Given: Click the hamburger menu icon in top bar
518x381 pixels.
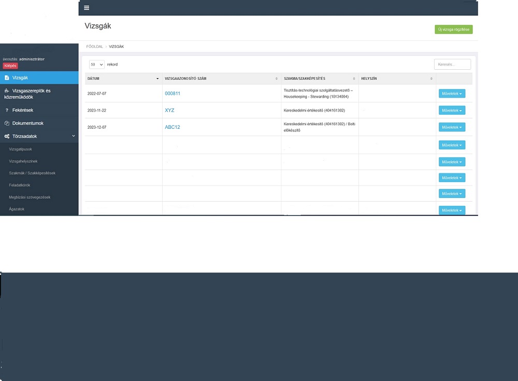Looking at the screenshot, I should 87,8.
